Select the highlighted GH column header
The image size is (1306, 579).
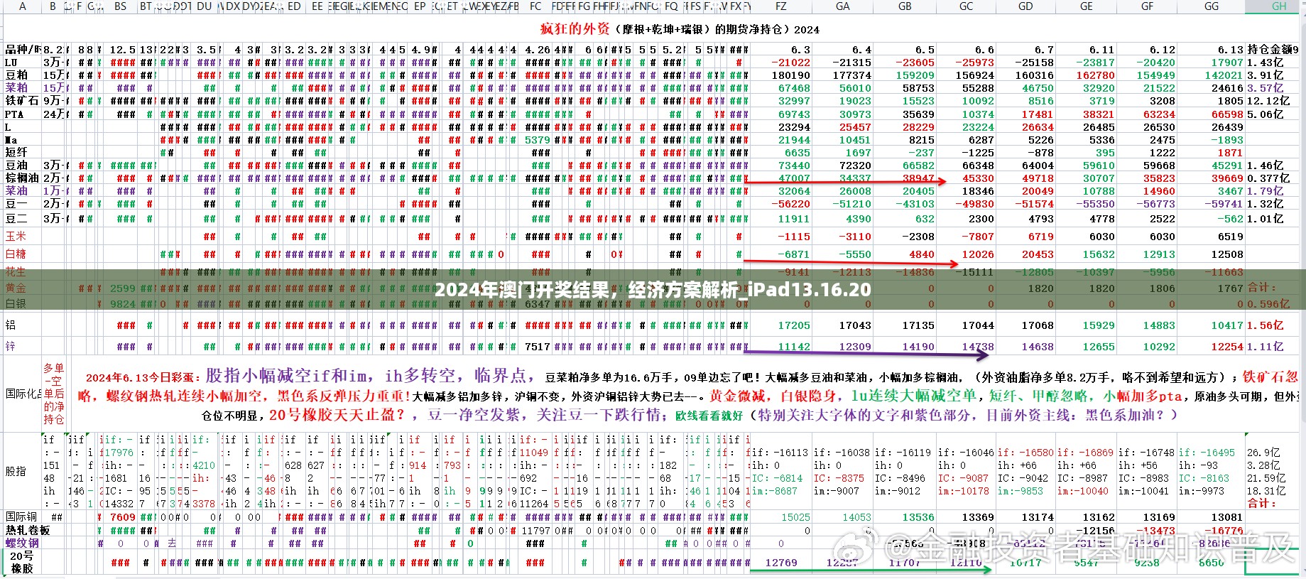[x=1278, y=6]
